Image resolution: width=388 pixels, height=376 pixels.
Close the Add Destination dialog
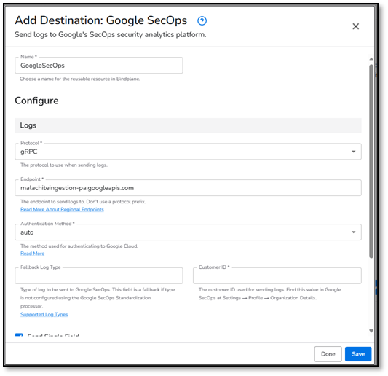click(355, 26)
